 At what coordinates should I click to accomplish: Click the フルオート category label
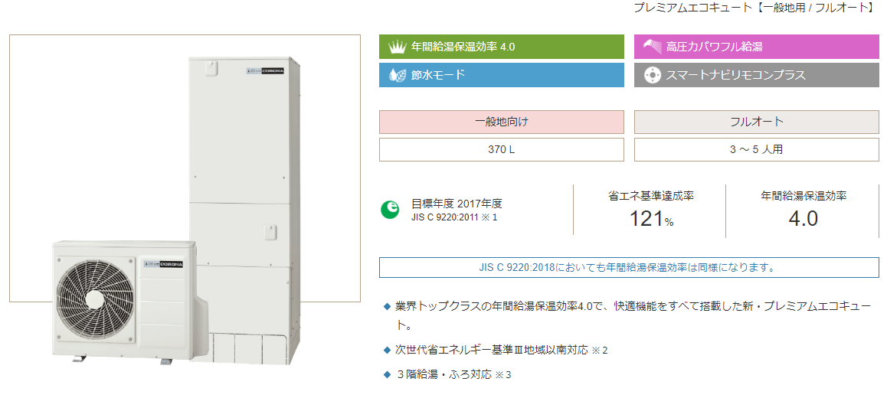tap(756, 122)
